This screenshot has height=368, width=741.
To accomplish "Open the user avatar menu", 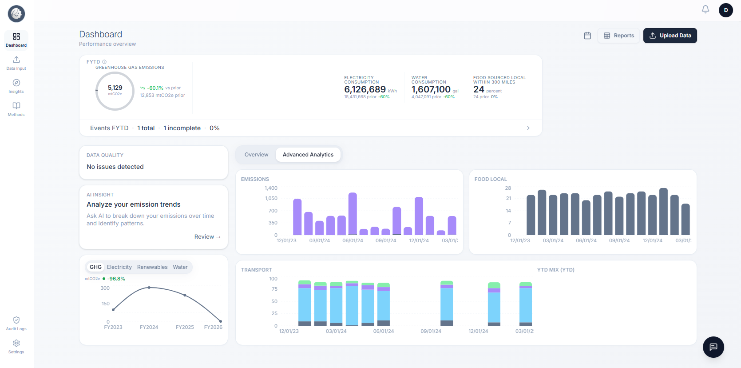I will [x=725, y=10].
